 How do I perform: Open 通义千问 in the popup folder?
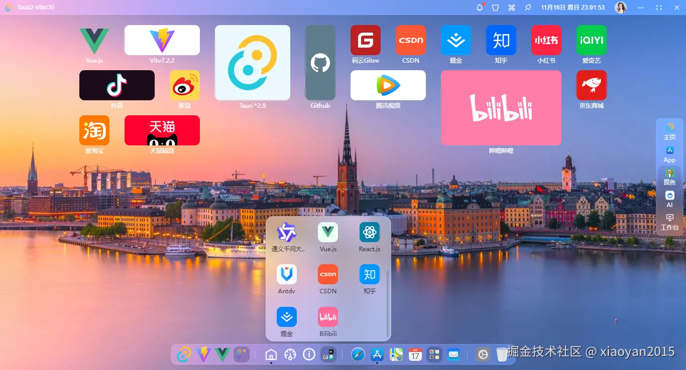pyautogui.click(x=287, y=232)
